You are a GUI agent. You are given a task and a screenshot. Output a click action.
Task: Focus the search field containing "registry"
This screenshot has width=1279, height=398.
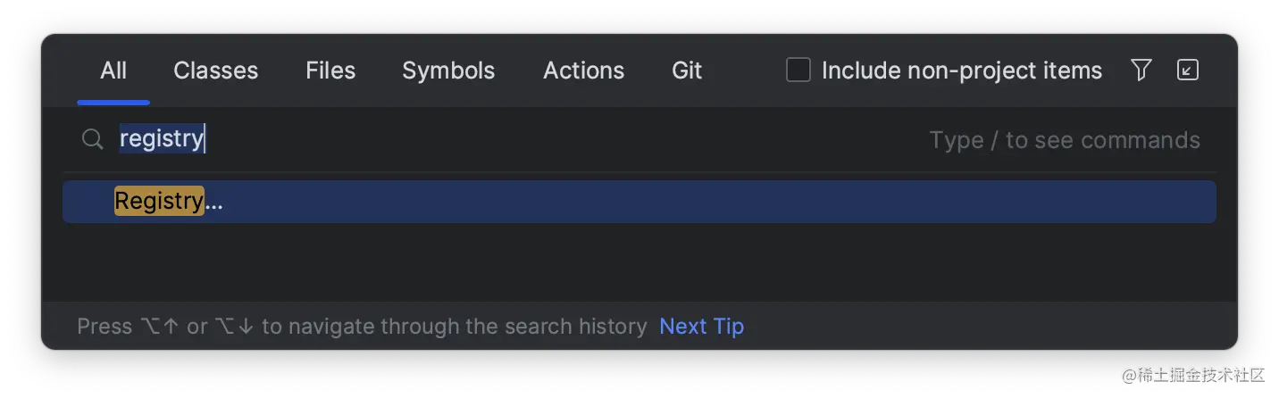click(x=536, y=139)
